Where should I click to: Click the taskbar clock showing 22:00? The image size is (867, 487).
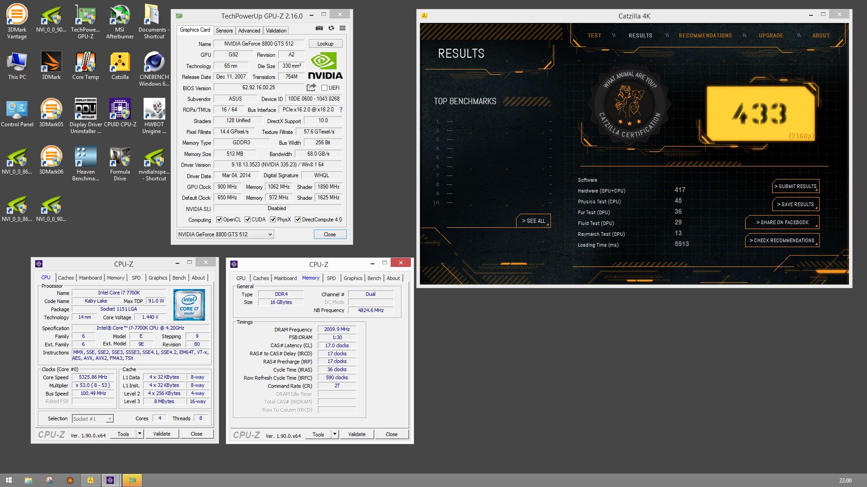click(x=845, y=481)
